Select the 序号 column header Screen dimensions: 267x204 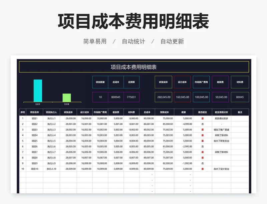23,112
